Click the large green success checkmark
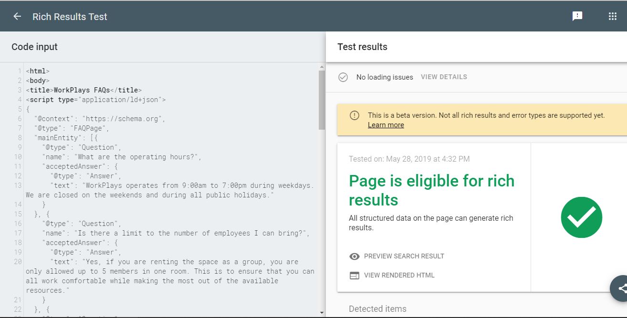The width and height of the screenshot is (627, 318). (581, 217)
